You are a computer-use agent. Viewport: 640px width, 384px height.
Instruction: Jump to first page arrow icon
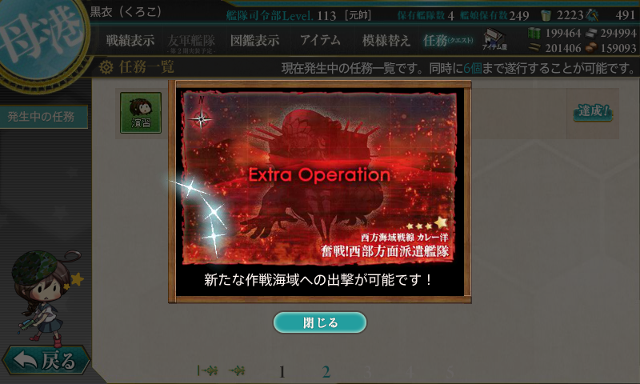207,370
